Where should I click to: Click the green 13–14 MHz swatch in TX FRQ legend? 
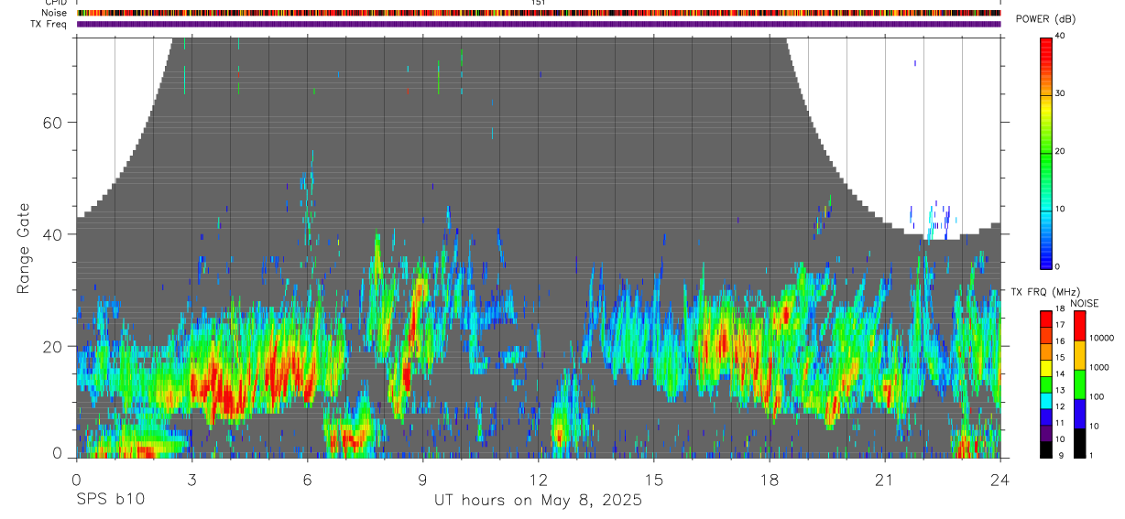[x=1045, y=384]
